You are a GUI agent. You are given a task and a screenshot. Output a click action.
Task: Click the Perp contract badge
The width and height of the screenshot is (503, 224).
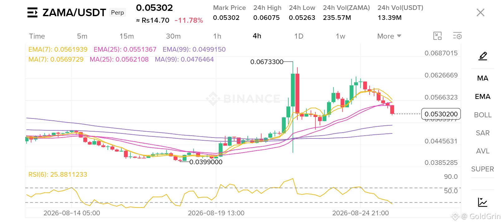click(118, 12)
